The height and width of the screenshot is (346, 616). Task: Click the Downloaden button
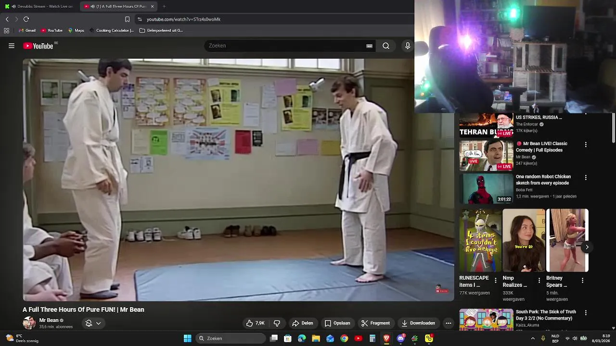pos(418,323)
